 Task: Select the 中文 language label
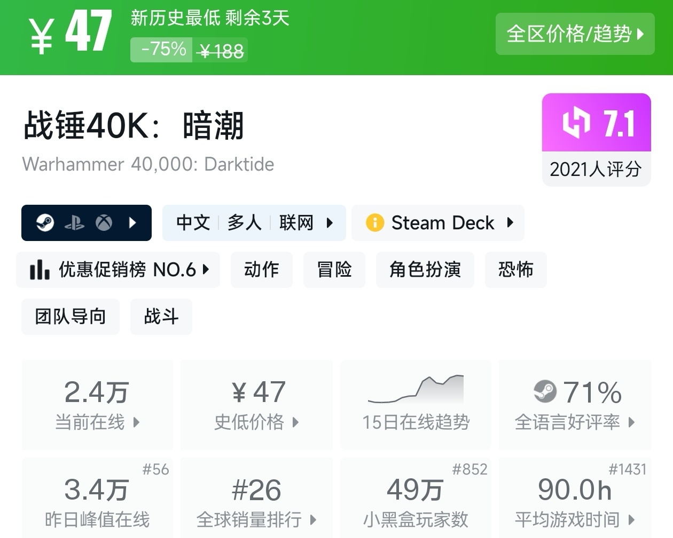pos(193,223)
